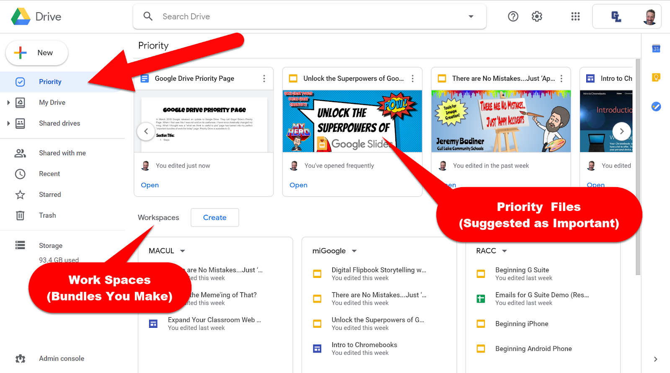Open search options dropdown arrow

pos(471,16)
